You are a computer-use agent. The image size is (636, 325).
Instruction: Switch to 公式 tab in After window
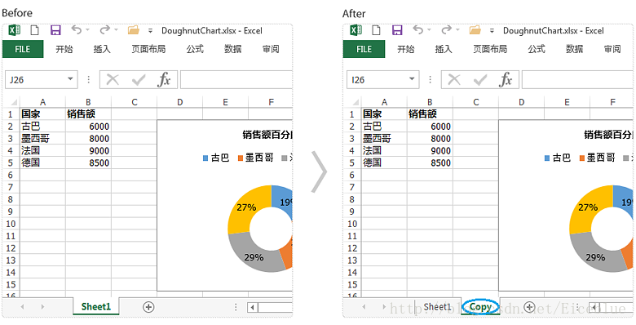[537, 49]
